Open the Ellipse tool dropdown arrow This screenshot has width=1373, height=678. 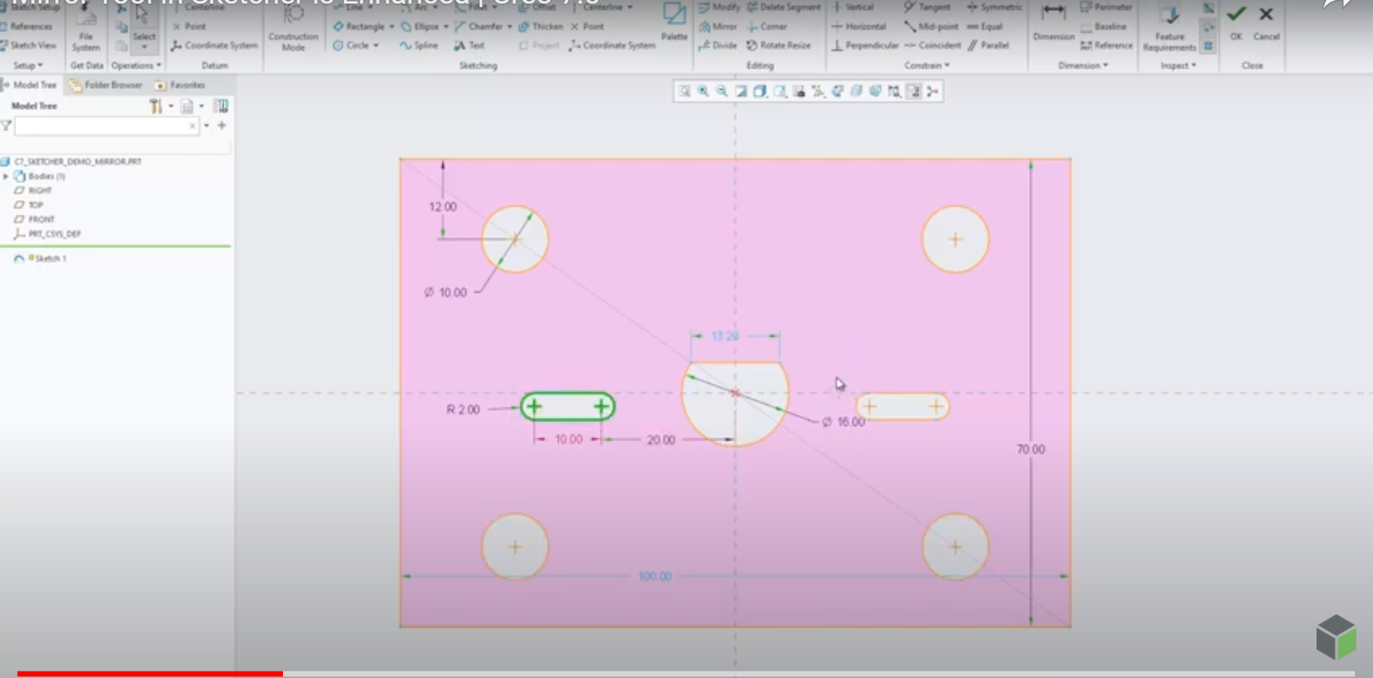coord(444,26)
